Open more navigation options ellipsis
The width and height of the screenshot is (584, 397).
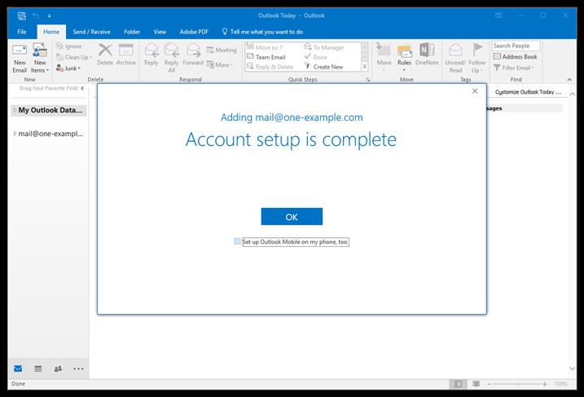[78, 368]
